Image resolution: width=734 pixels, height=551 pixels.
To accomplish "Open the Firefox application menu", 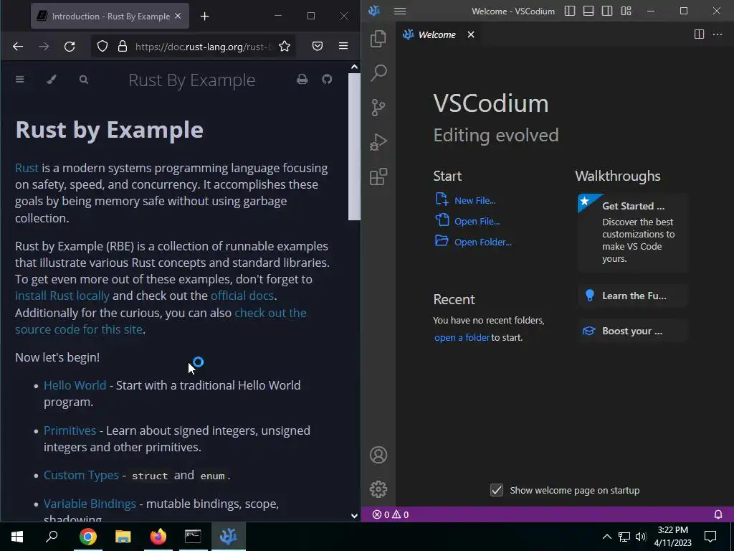I will 343,46.
